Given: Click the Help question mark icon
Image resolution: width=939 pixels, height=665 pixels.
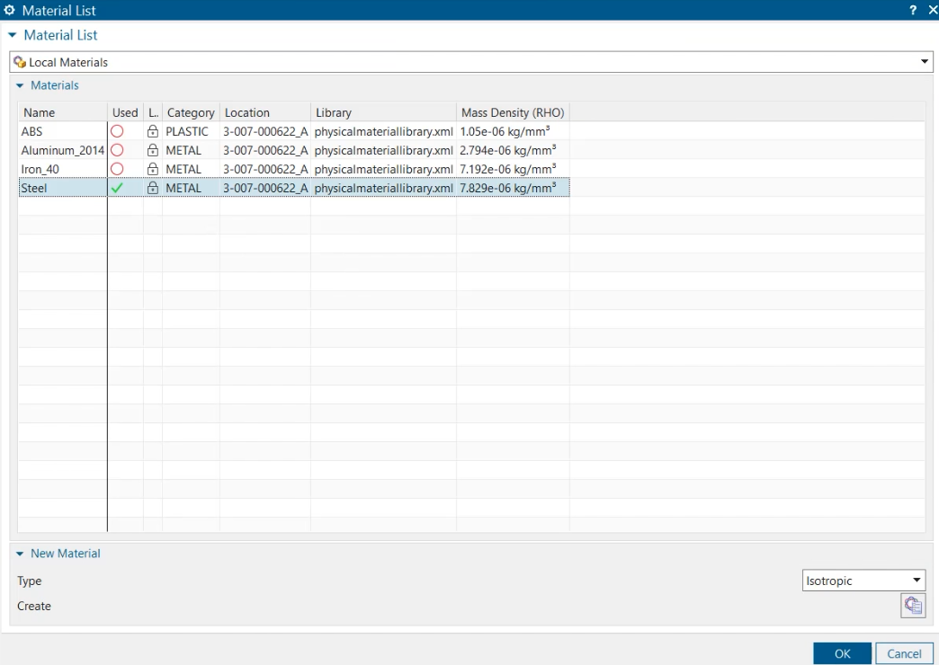Looking at the screenshot, I should (912, 10).
